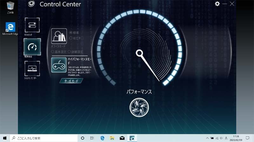Toggle the IME input mode A
Screen dimensions: 254x142
coord(226,138)
